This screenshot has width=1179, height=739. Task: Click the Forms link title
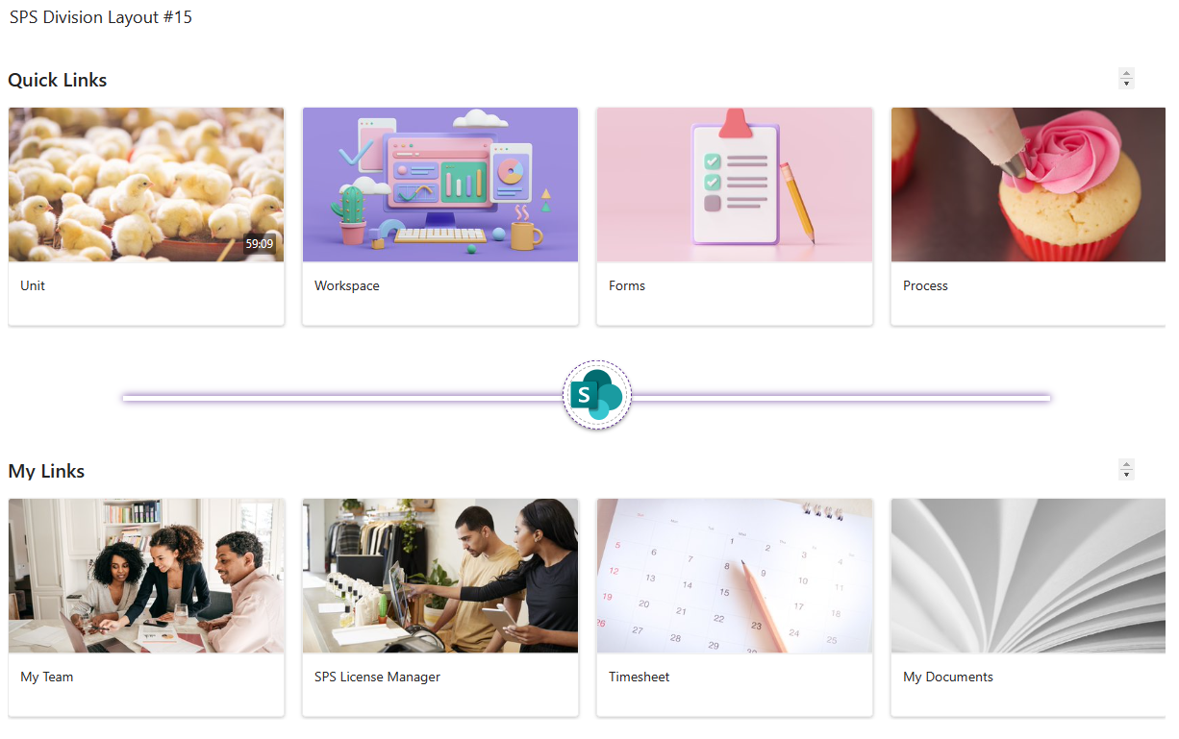(627, 285)
